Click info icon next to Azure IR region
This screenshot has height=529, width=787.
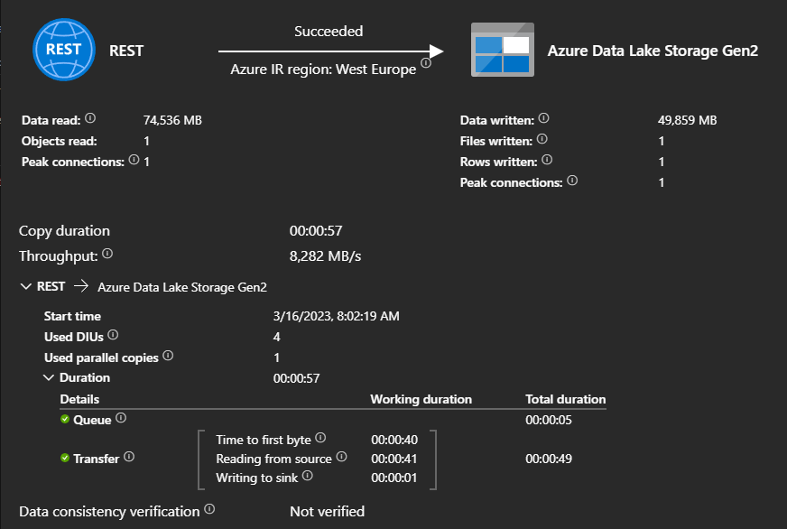click(426, 63)
